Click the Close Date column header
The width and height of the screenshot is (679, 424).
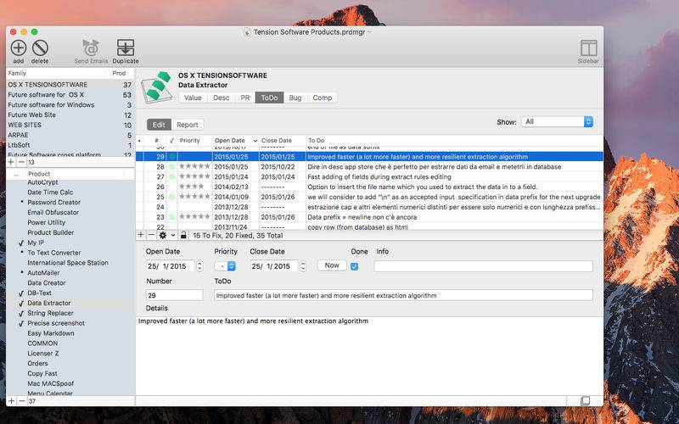click(x=283, y=141)
